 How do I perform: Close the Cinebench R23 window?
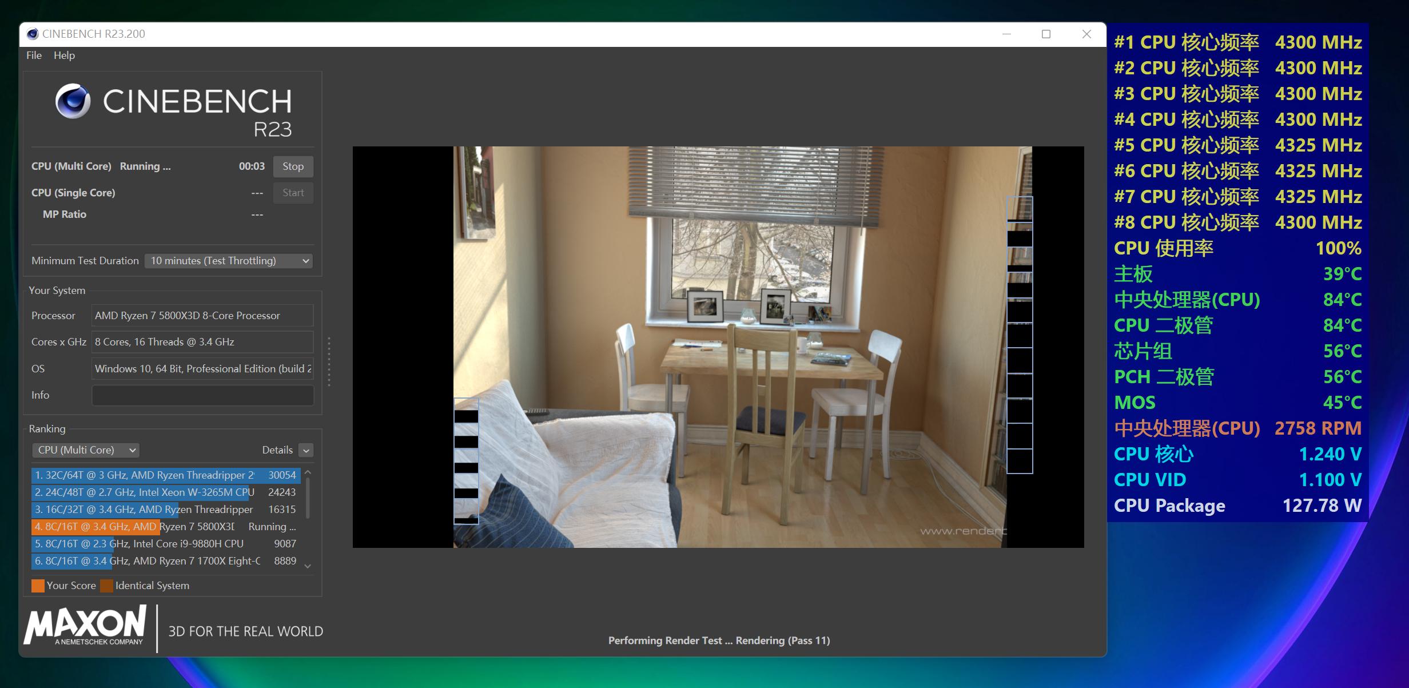(x=1086, y=34)
